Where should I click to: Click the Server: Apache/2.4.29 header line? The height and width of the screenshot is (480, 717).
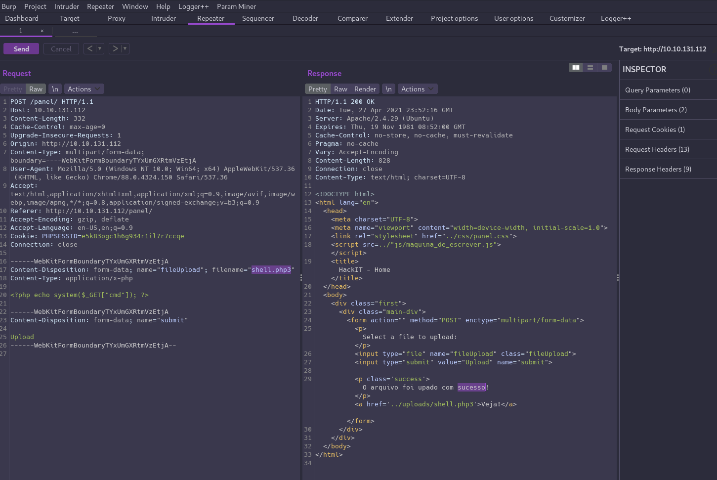pos(374,119)
